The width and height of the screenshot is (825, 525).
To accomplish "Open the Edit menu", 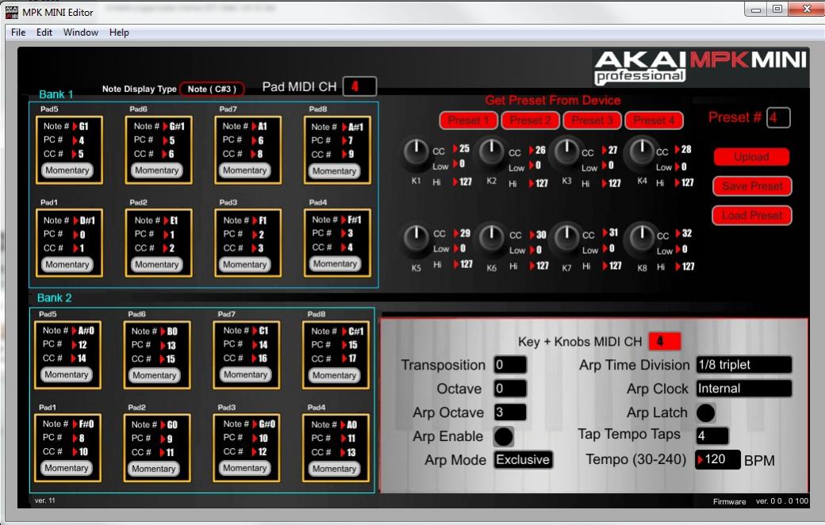I will [44, 32].
